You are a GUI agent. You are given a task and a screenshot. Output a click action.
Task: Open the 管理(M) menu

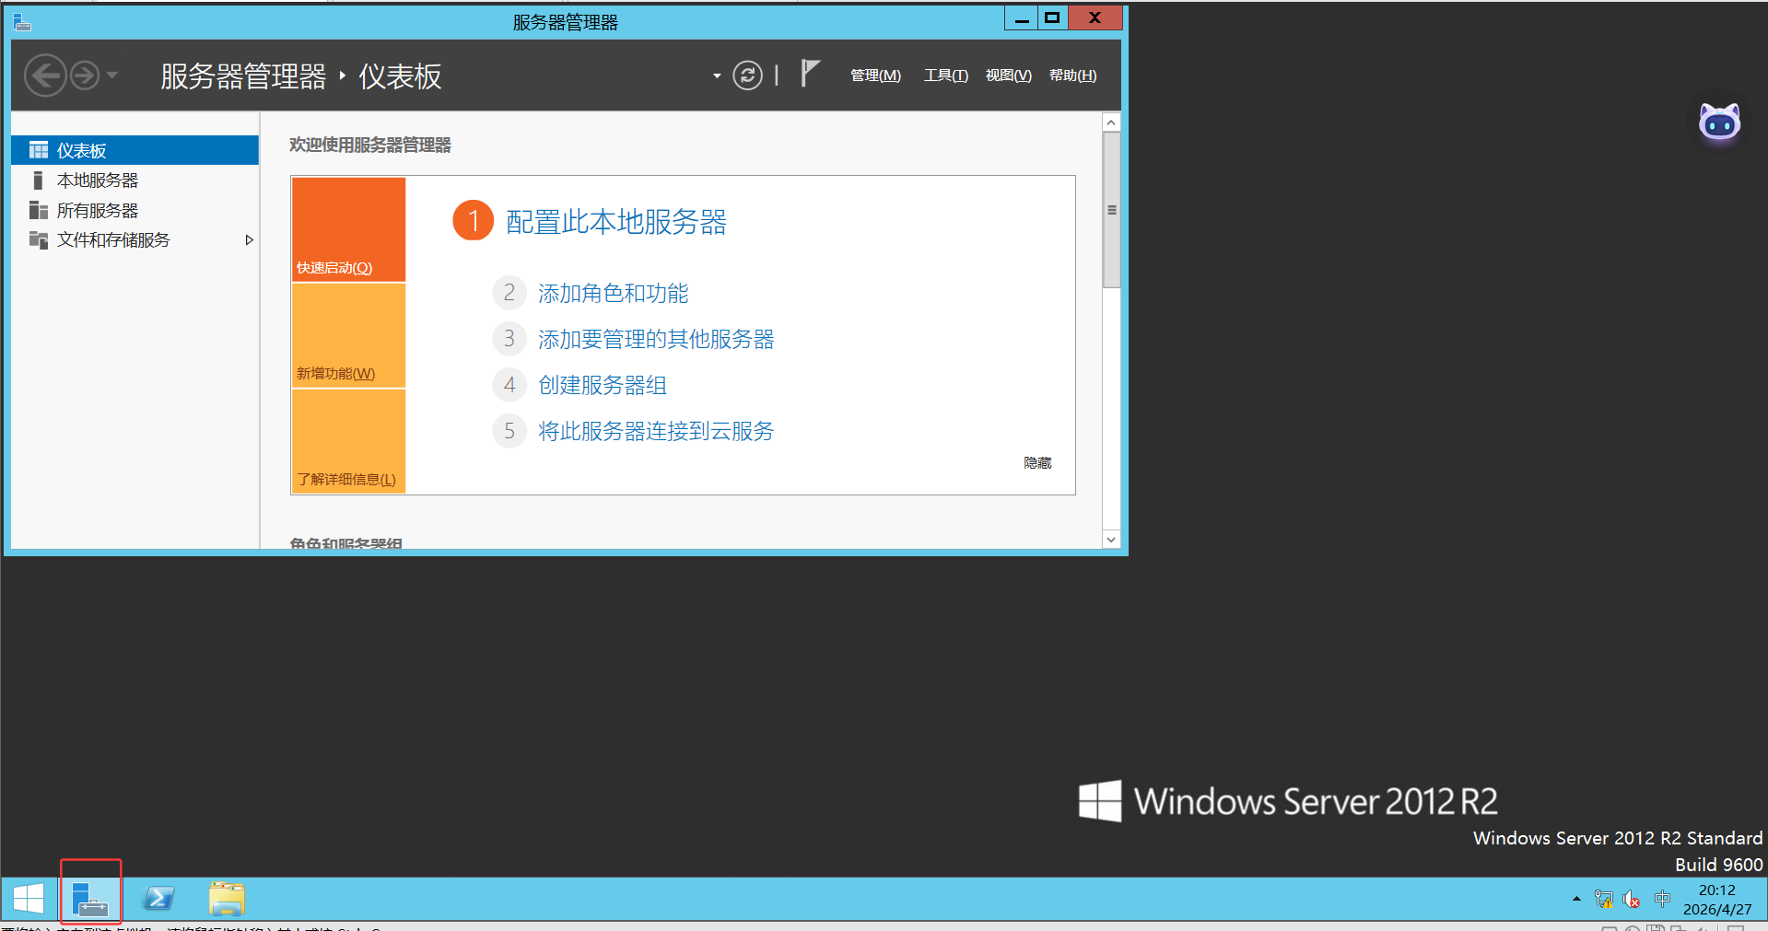pos(875,76)
